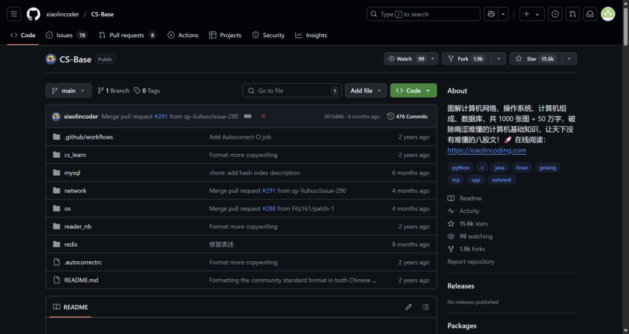Star the CS-Base repository
629x334 pixels.
pos(536,59)
